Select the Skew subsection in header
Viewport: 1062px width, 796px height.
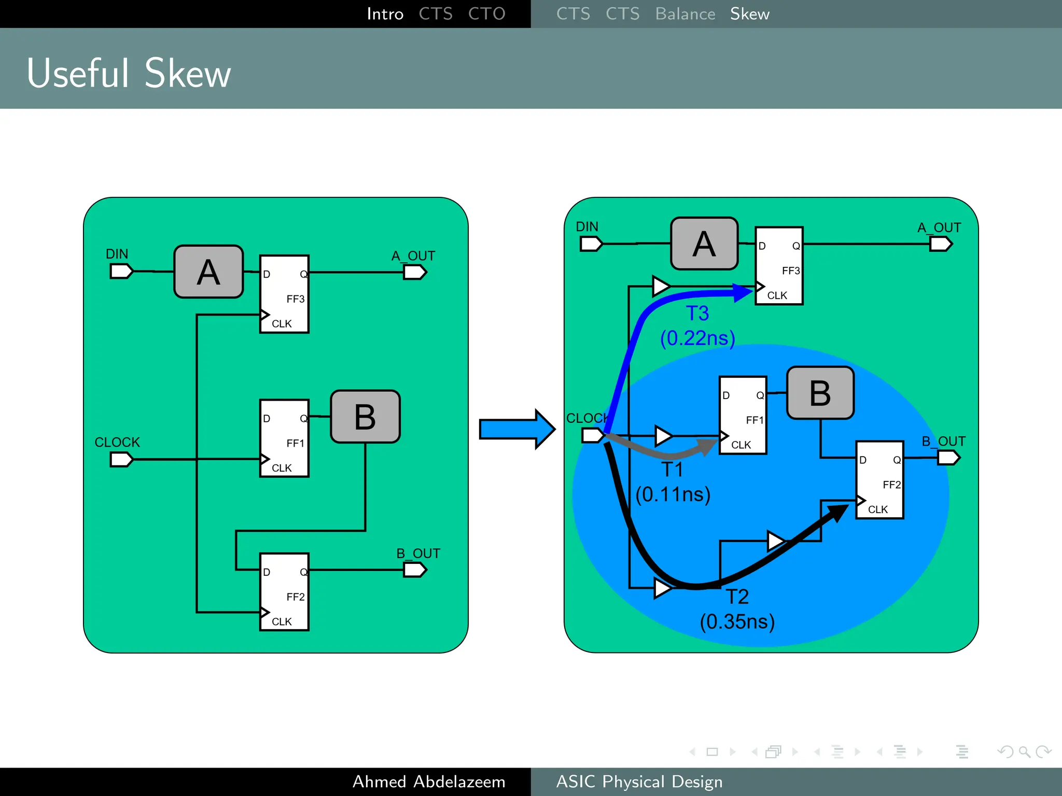point(750,14)
